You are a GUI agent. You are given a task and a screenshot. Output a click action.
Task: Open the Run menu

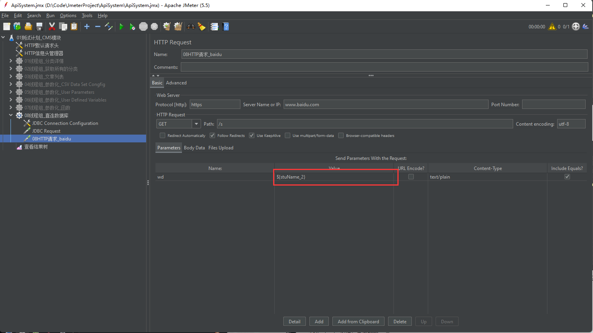tap(50, 16)
